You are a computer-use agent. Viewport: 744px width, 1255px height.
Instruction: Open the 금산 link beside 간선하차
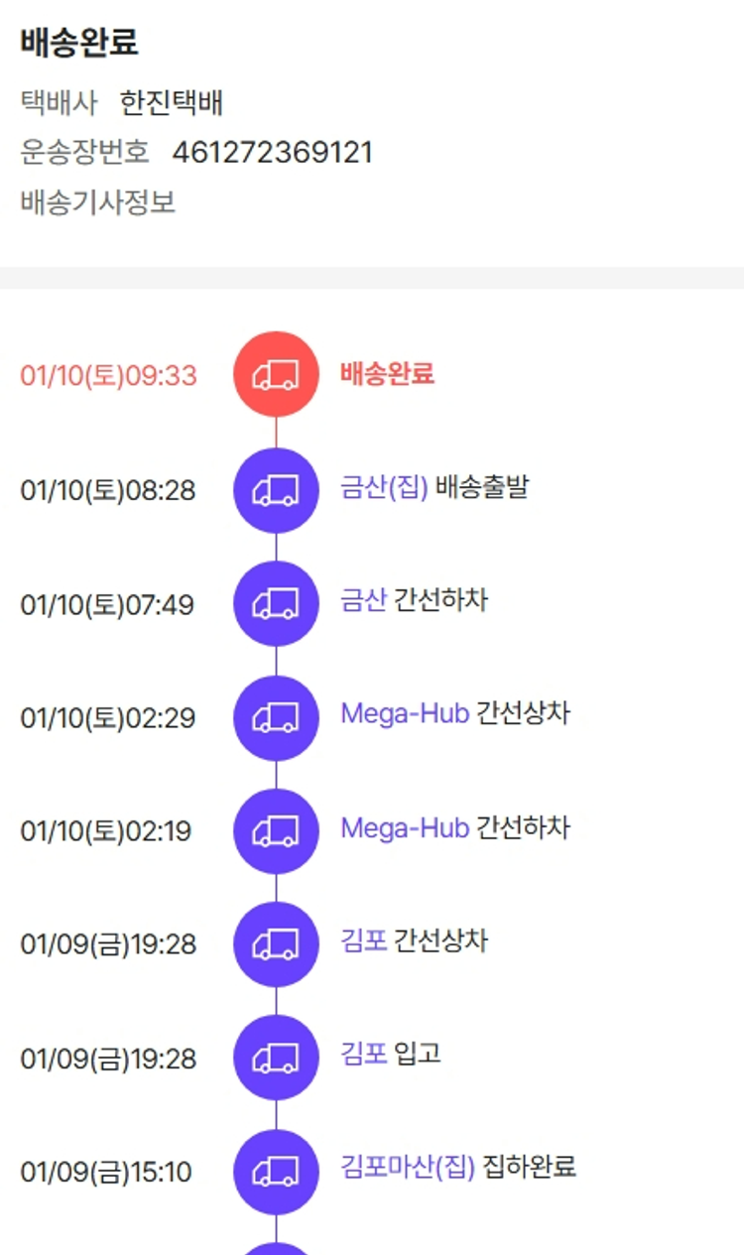click(x=362, y=600)
